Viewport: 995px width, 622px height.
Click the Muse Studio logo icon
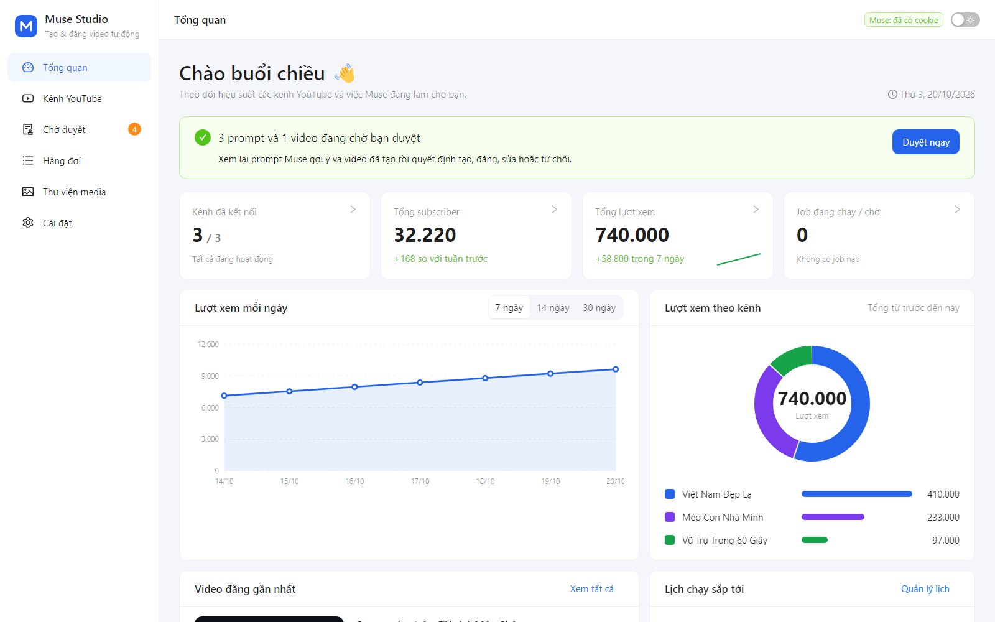[x=26, y=26]
